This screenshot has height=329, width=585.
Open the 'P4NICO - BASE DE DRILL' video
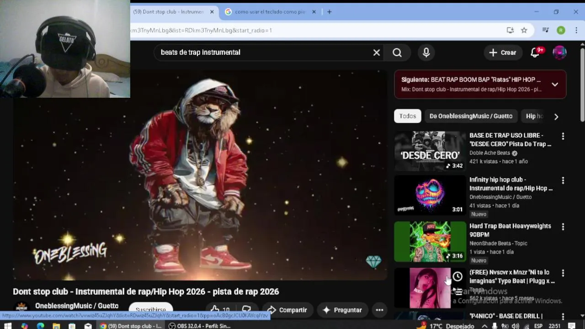[506, 316]
